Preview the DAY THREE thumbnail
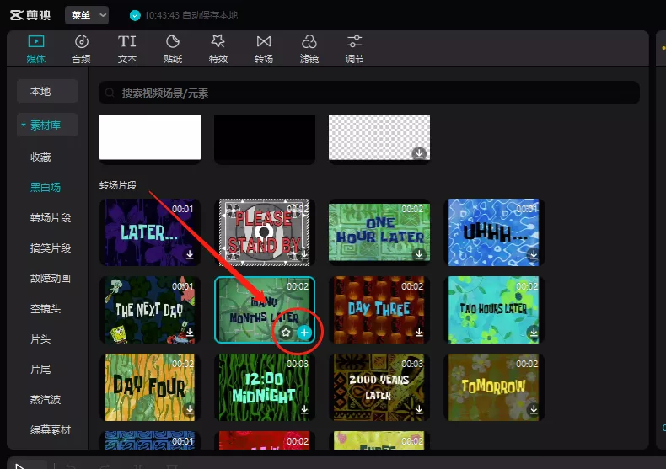Viewport: 666px width, 469px height. pyautogui.click(x=379, y=310)
